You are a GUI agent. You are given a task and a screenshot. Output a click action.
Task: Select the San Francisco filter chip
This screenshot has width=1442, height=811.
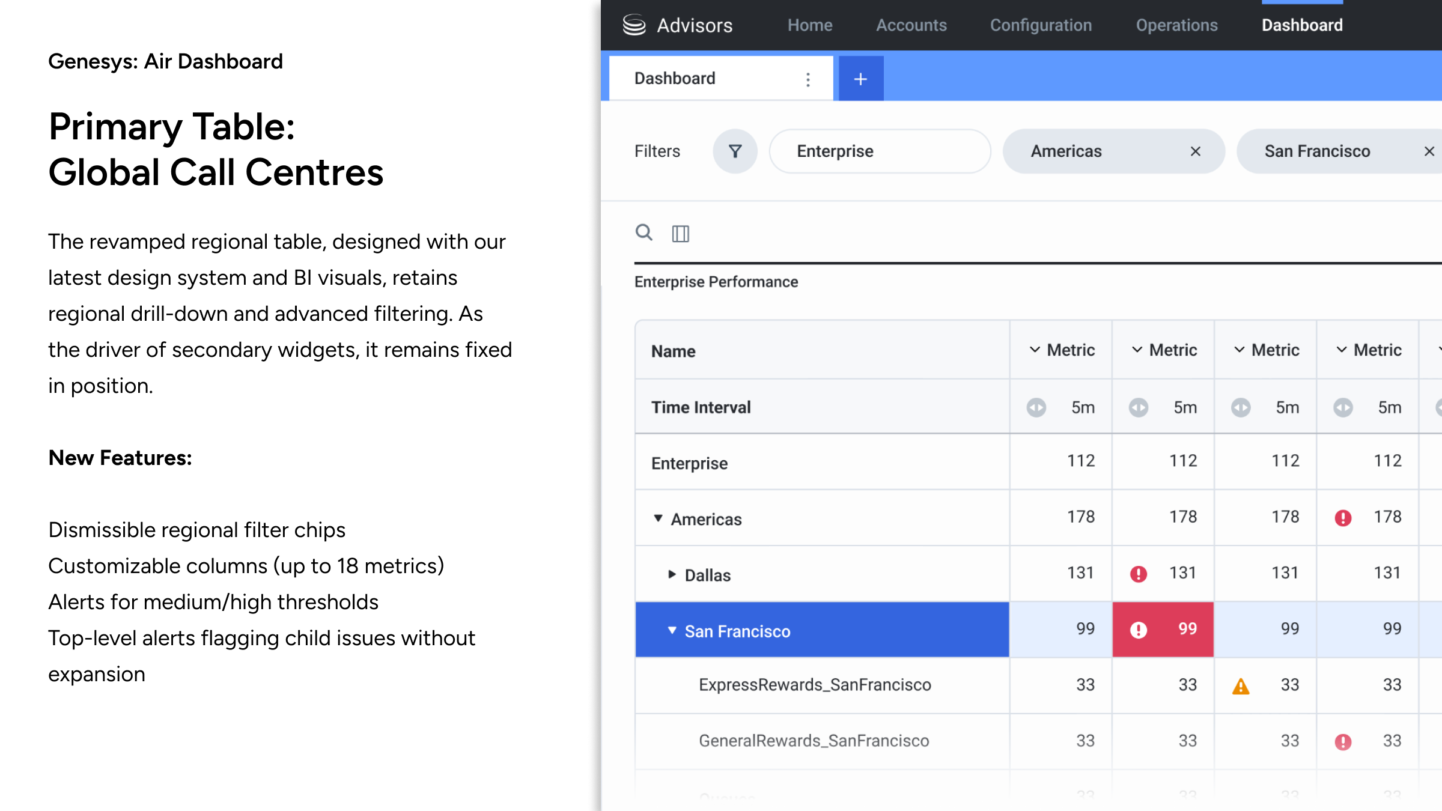(x=1317, y=151)
